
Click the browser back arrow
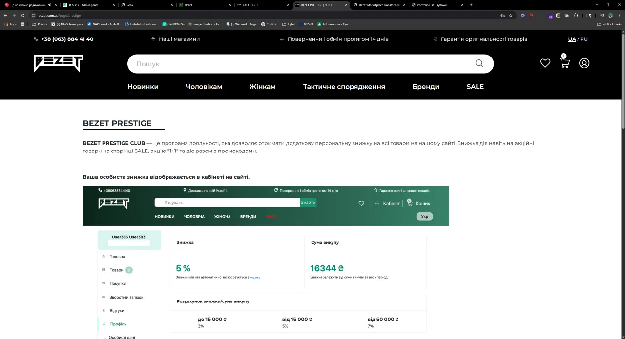5,15
